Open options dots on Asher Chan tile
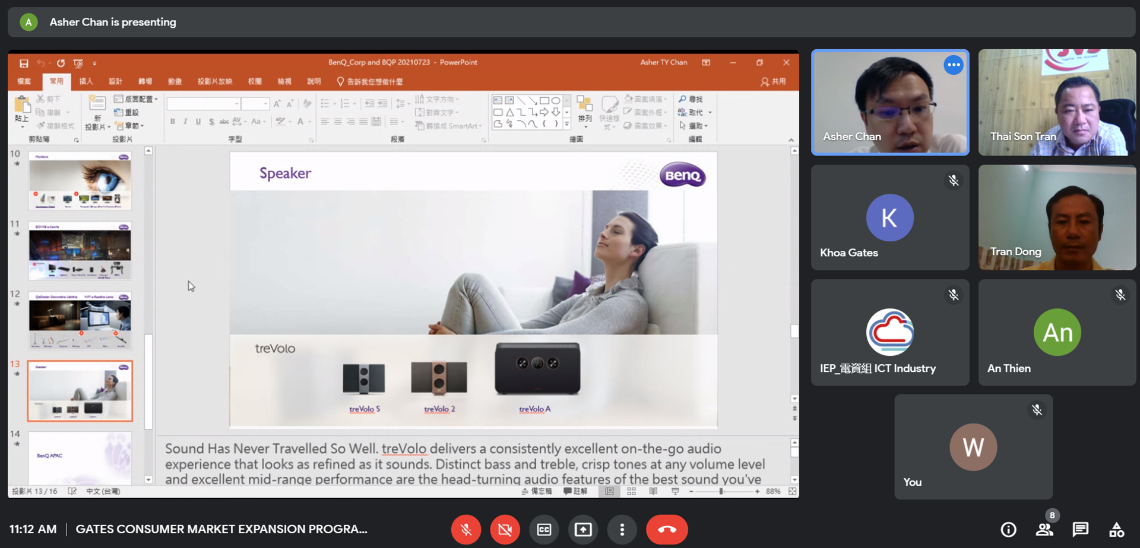The height and width of the screenshot is (548, 1140). [954, 65]
